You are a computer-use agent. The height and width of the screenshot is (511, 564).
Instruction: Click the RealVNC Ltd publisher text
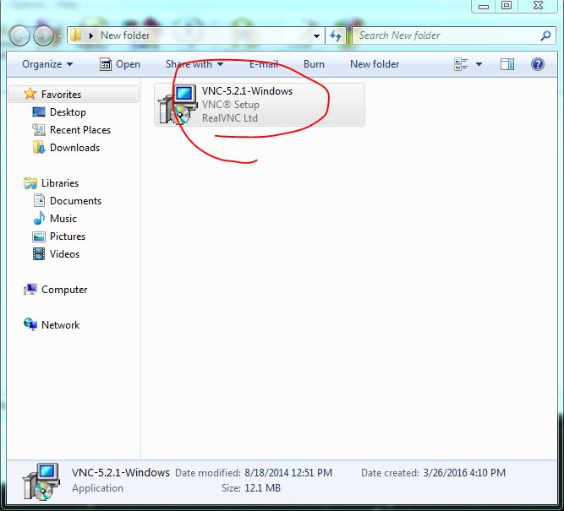230,118
